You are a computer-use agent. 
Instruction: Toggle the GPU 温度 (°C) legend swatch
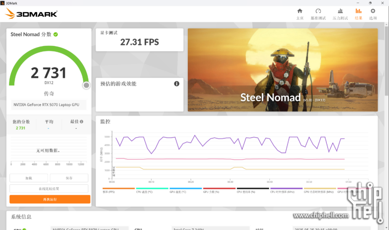(186, 188)
